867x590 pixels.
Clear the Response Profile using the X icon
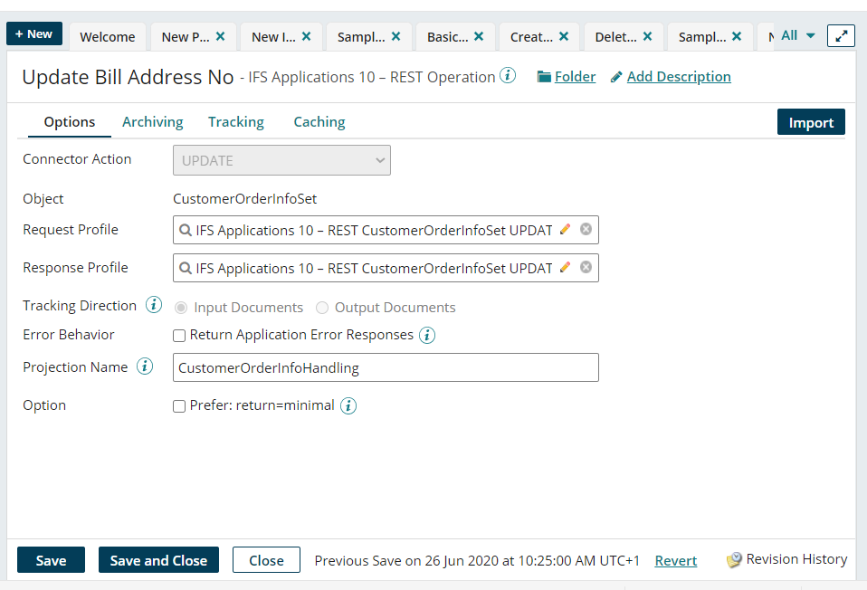click(586, 268)
